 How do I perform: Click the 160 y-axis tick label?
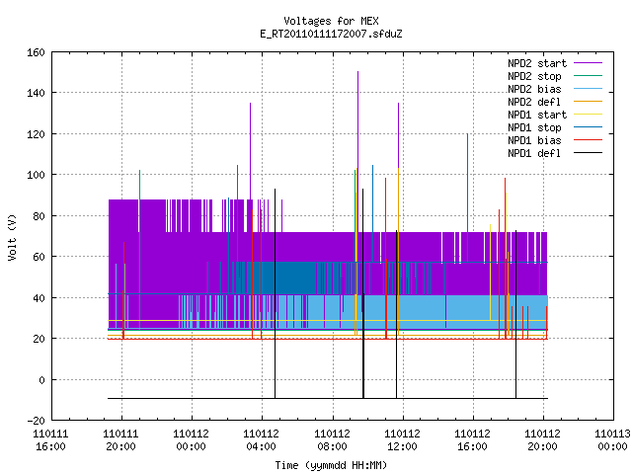[36, 52]
